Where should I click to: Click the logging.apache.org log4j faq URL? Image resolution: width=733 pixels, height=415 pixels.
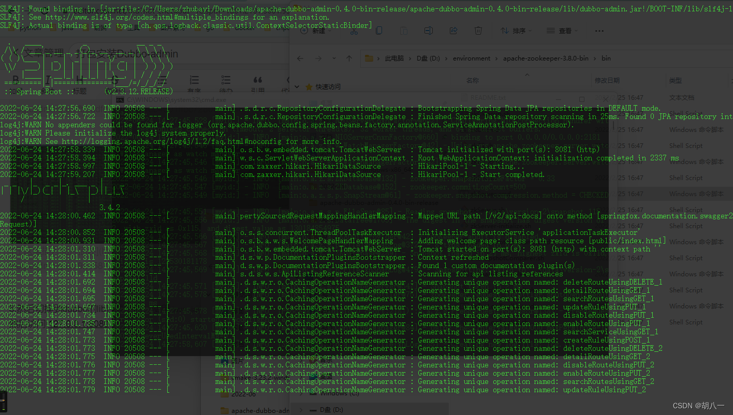173,141
